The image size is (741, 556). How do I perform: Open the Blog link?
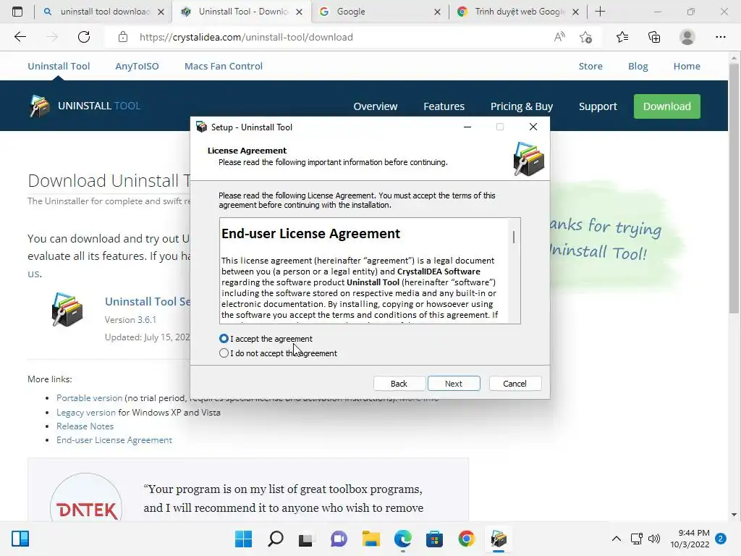[638, 66]
